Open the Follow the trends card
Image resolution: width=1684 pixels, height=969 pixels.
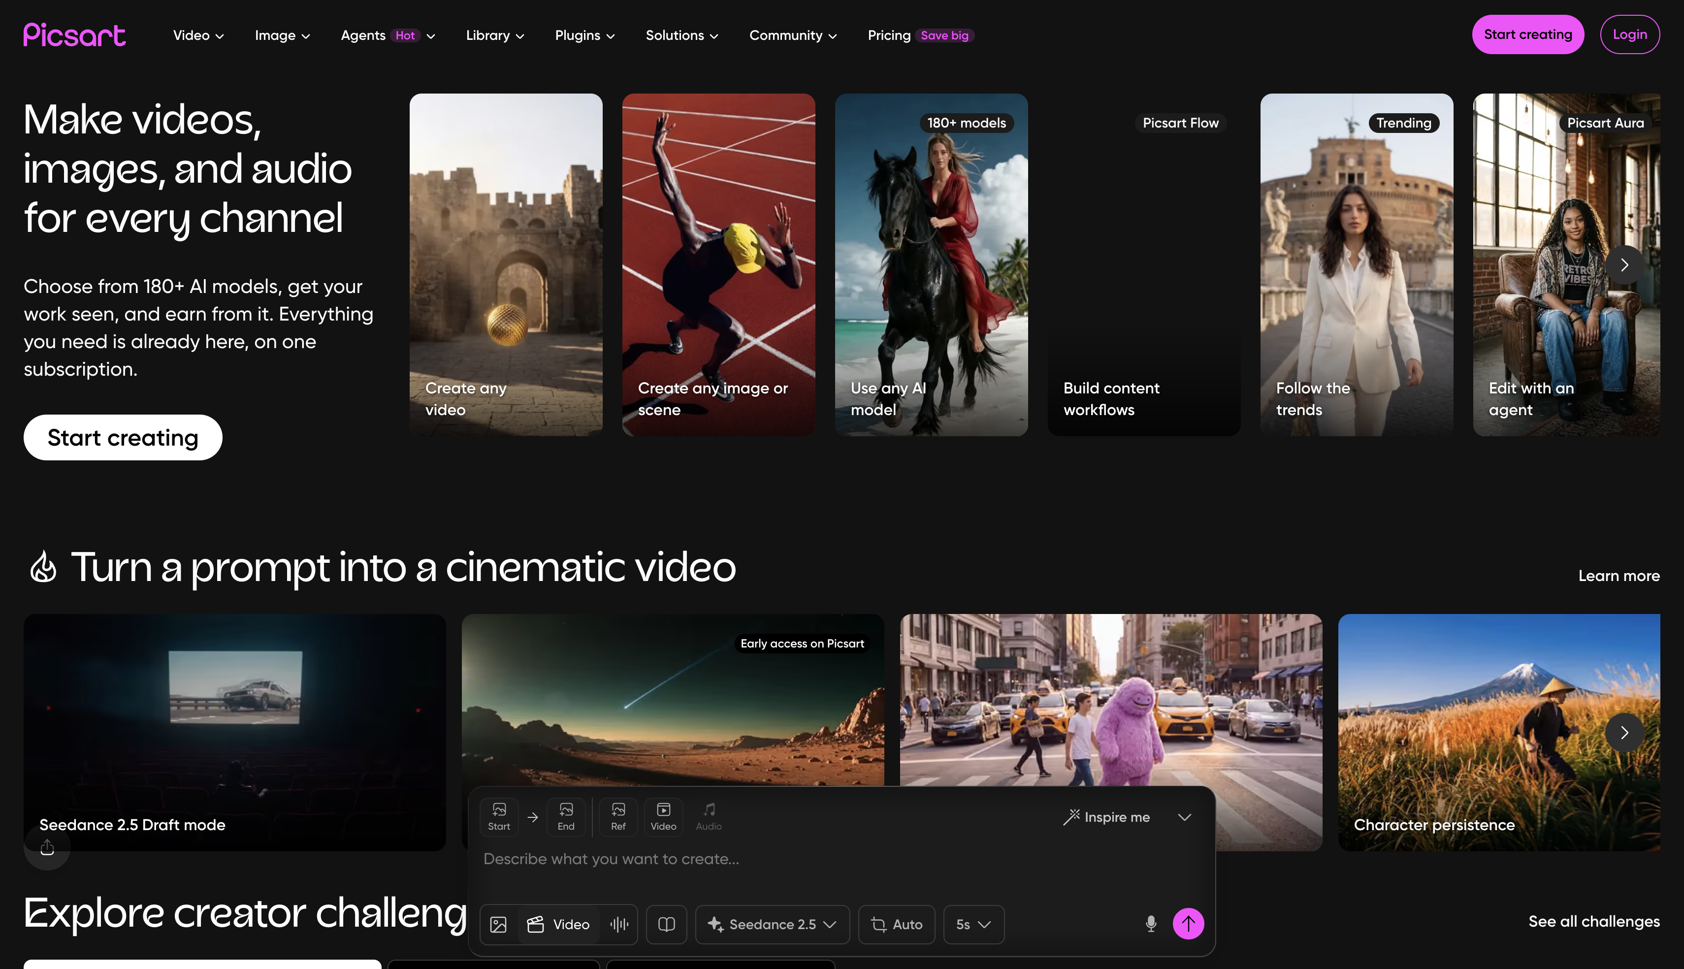1357,265
